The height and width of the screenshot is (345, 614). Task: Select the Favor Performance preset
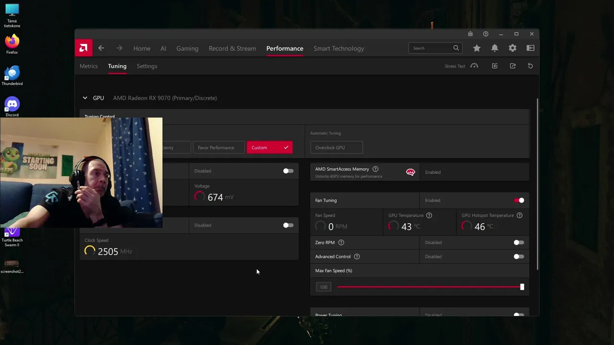pyautogui.click(x=219, y=148)
